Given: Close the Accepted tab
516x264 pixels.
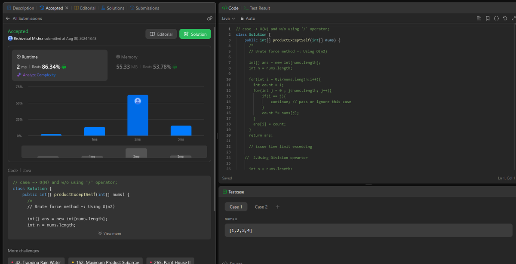Looking at the screenshot, I should coord(67,8).
